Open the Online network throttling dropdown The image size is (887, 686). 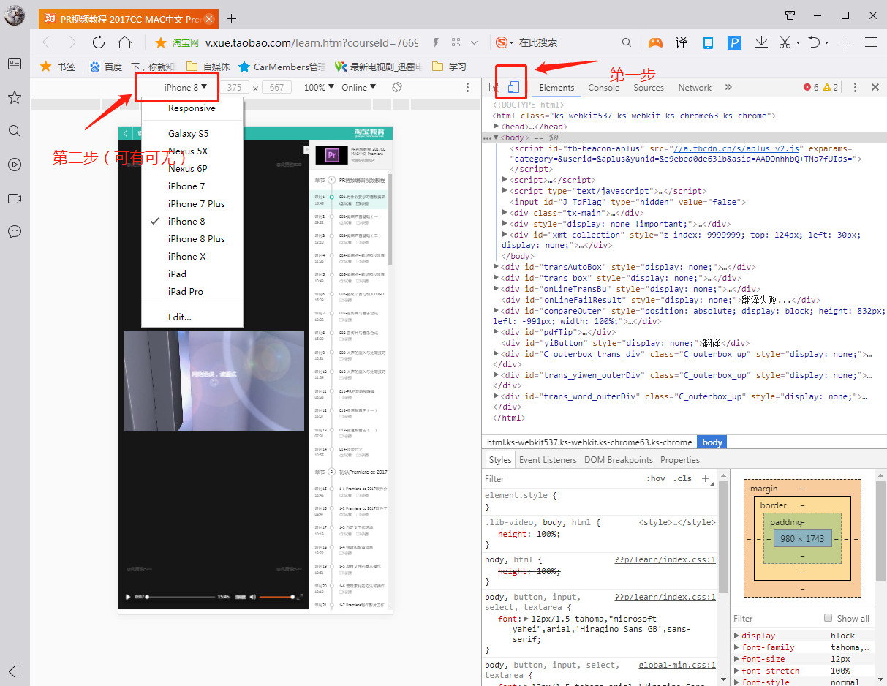(358, 87)
